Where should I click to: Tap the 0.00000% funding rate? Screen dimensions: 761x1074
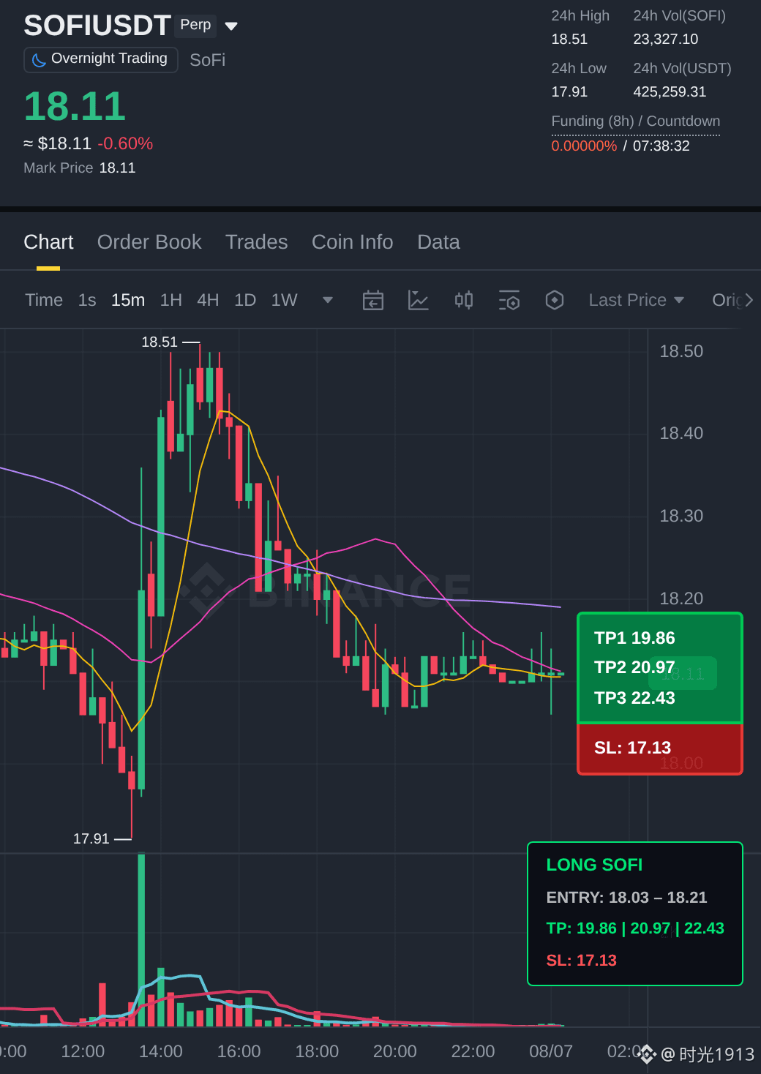(584, 146)
